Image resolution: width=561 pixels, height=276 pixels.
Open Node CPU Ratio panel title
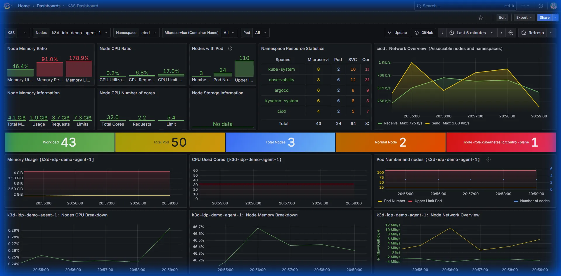click(x=115, y=48)
